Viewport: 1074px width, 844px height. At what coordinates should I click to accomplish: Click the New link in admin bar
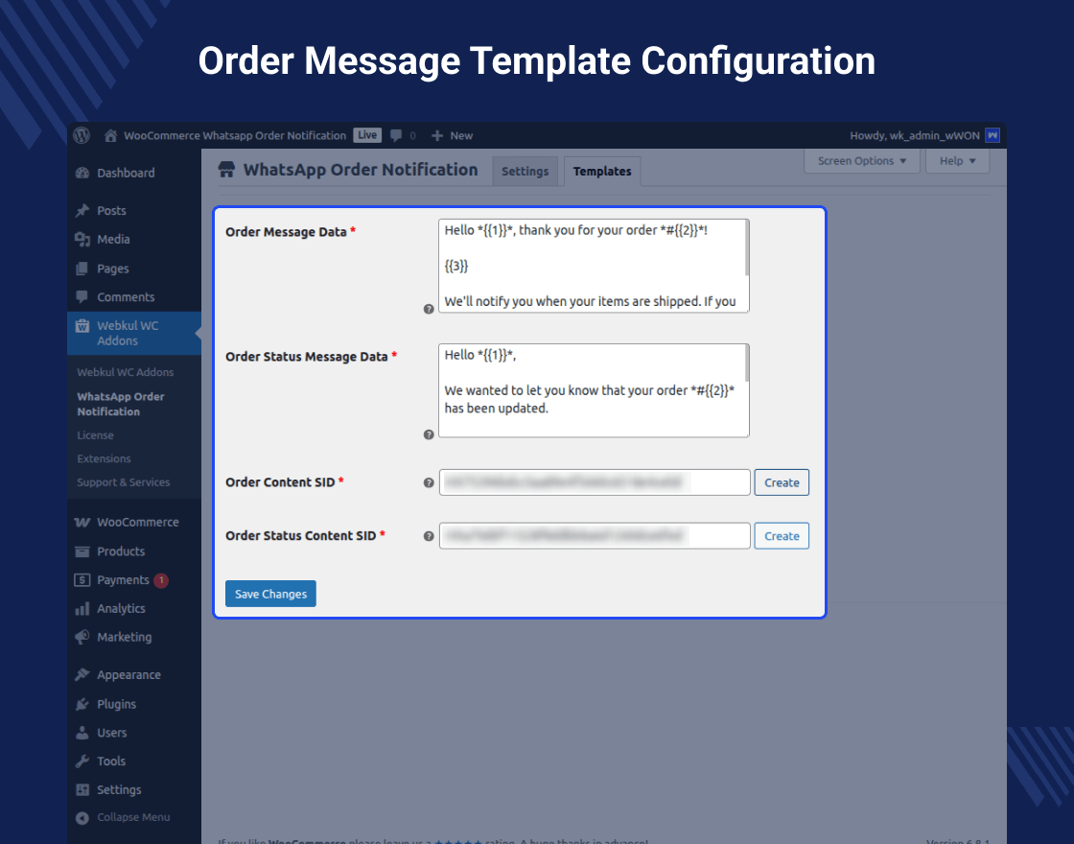click(461, 135)
